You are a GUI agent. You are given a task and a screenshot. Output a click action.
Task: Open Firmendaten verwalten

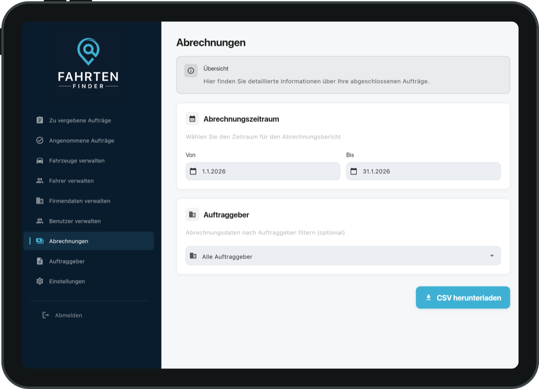pyautogui.click(x=89, y=201)
